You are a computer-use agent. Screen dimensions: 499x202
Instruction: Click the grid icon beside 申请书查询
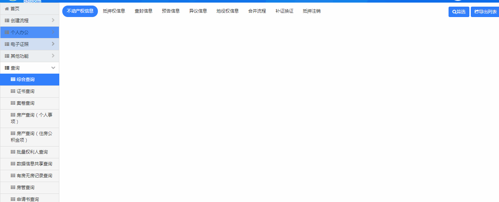[x=13, y=199]
